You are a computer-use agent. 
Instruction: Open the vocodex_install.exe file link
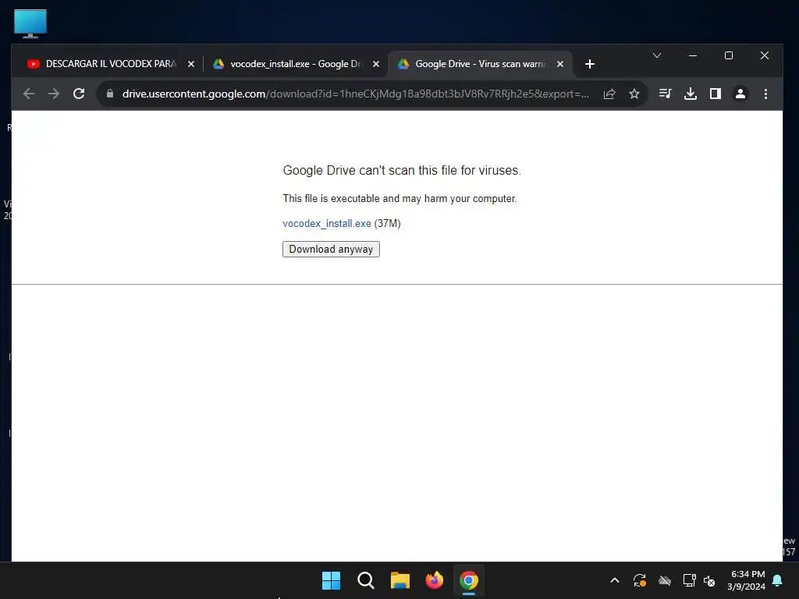[x=327, y=224]
